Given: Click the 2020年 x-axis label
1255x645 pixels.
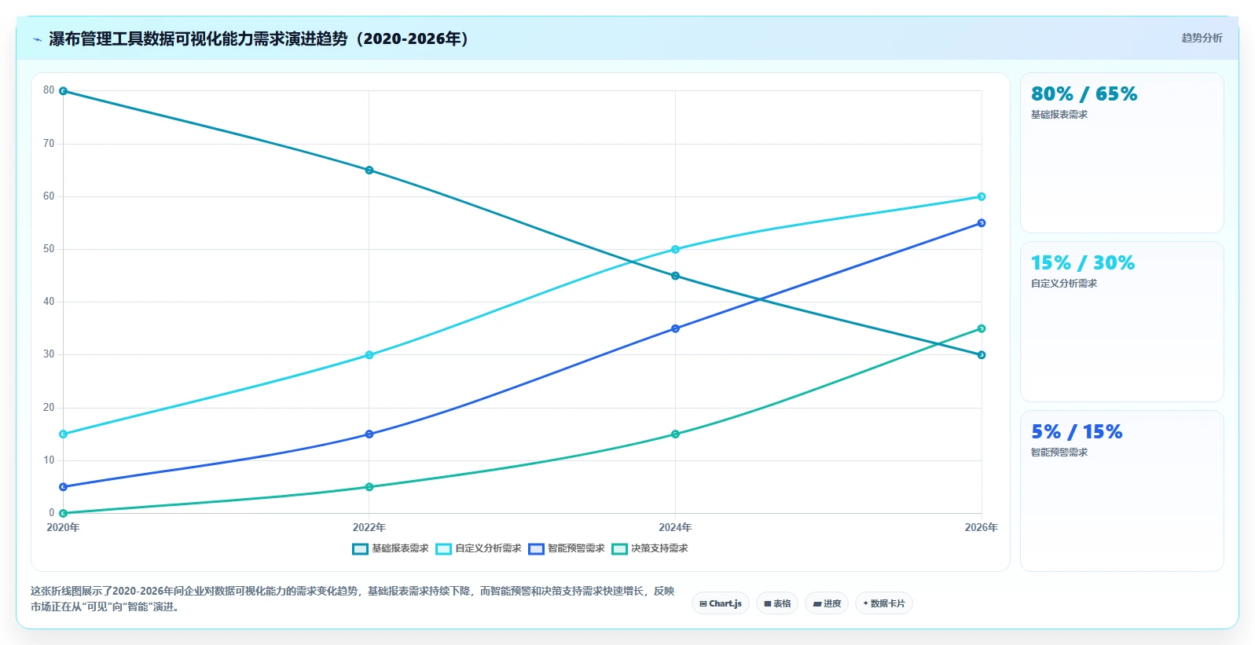Looking at the screenshot, I should [x=63, y=527].
